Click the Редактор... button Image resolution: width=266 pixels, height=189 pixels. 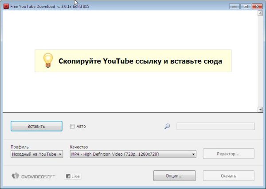[x=228, y=154]
